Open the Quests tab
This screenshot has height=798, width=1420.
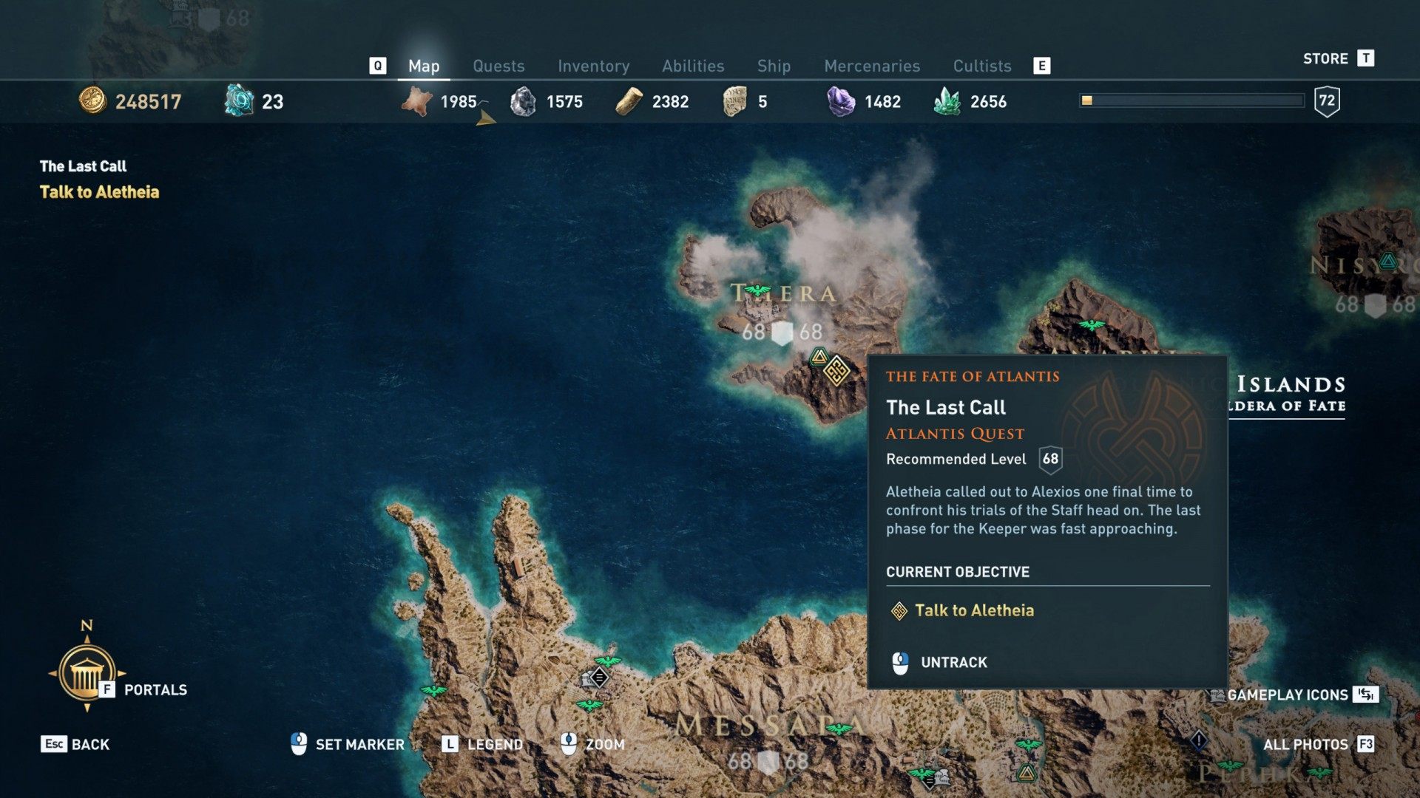(x=498, y=66)
